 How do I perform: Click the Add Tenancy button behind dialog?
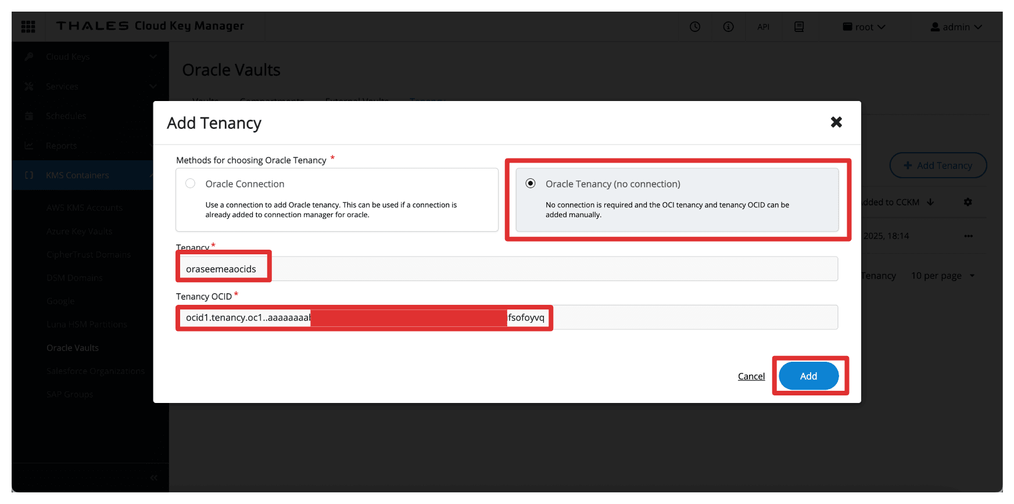point(938,165)
